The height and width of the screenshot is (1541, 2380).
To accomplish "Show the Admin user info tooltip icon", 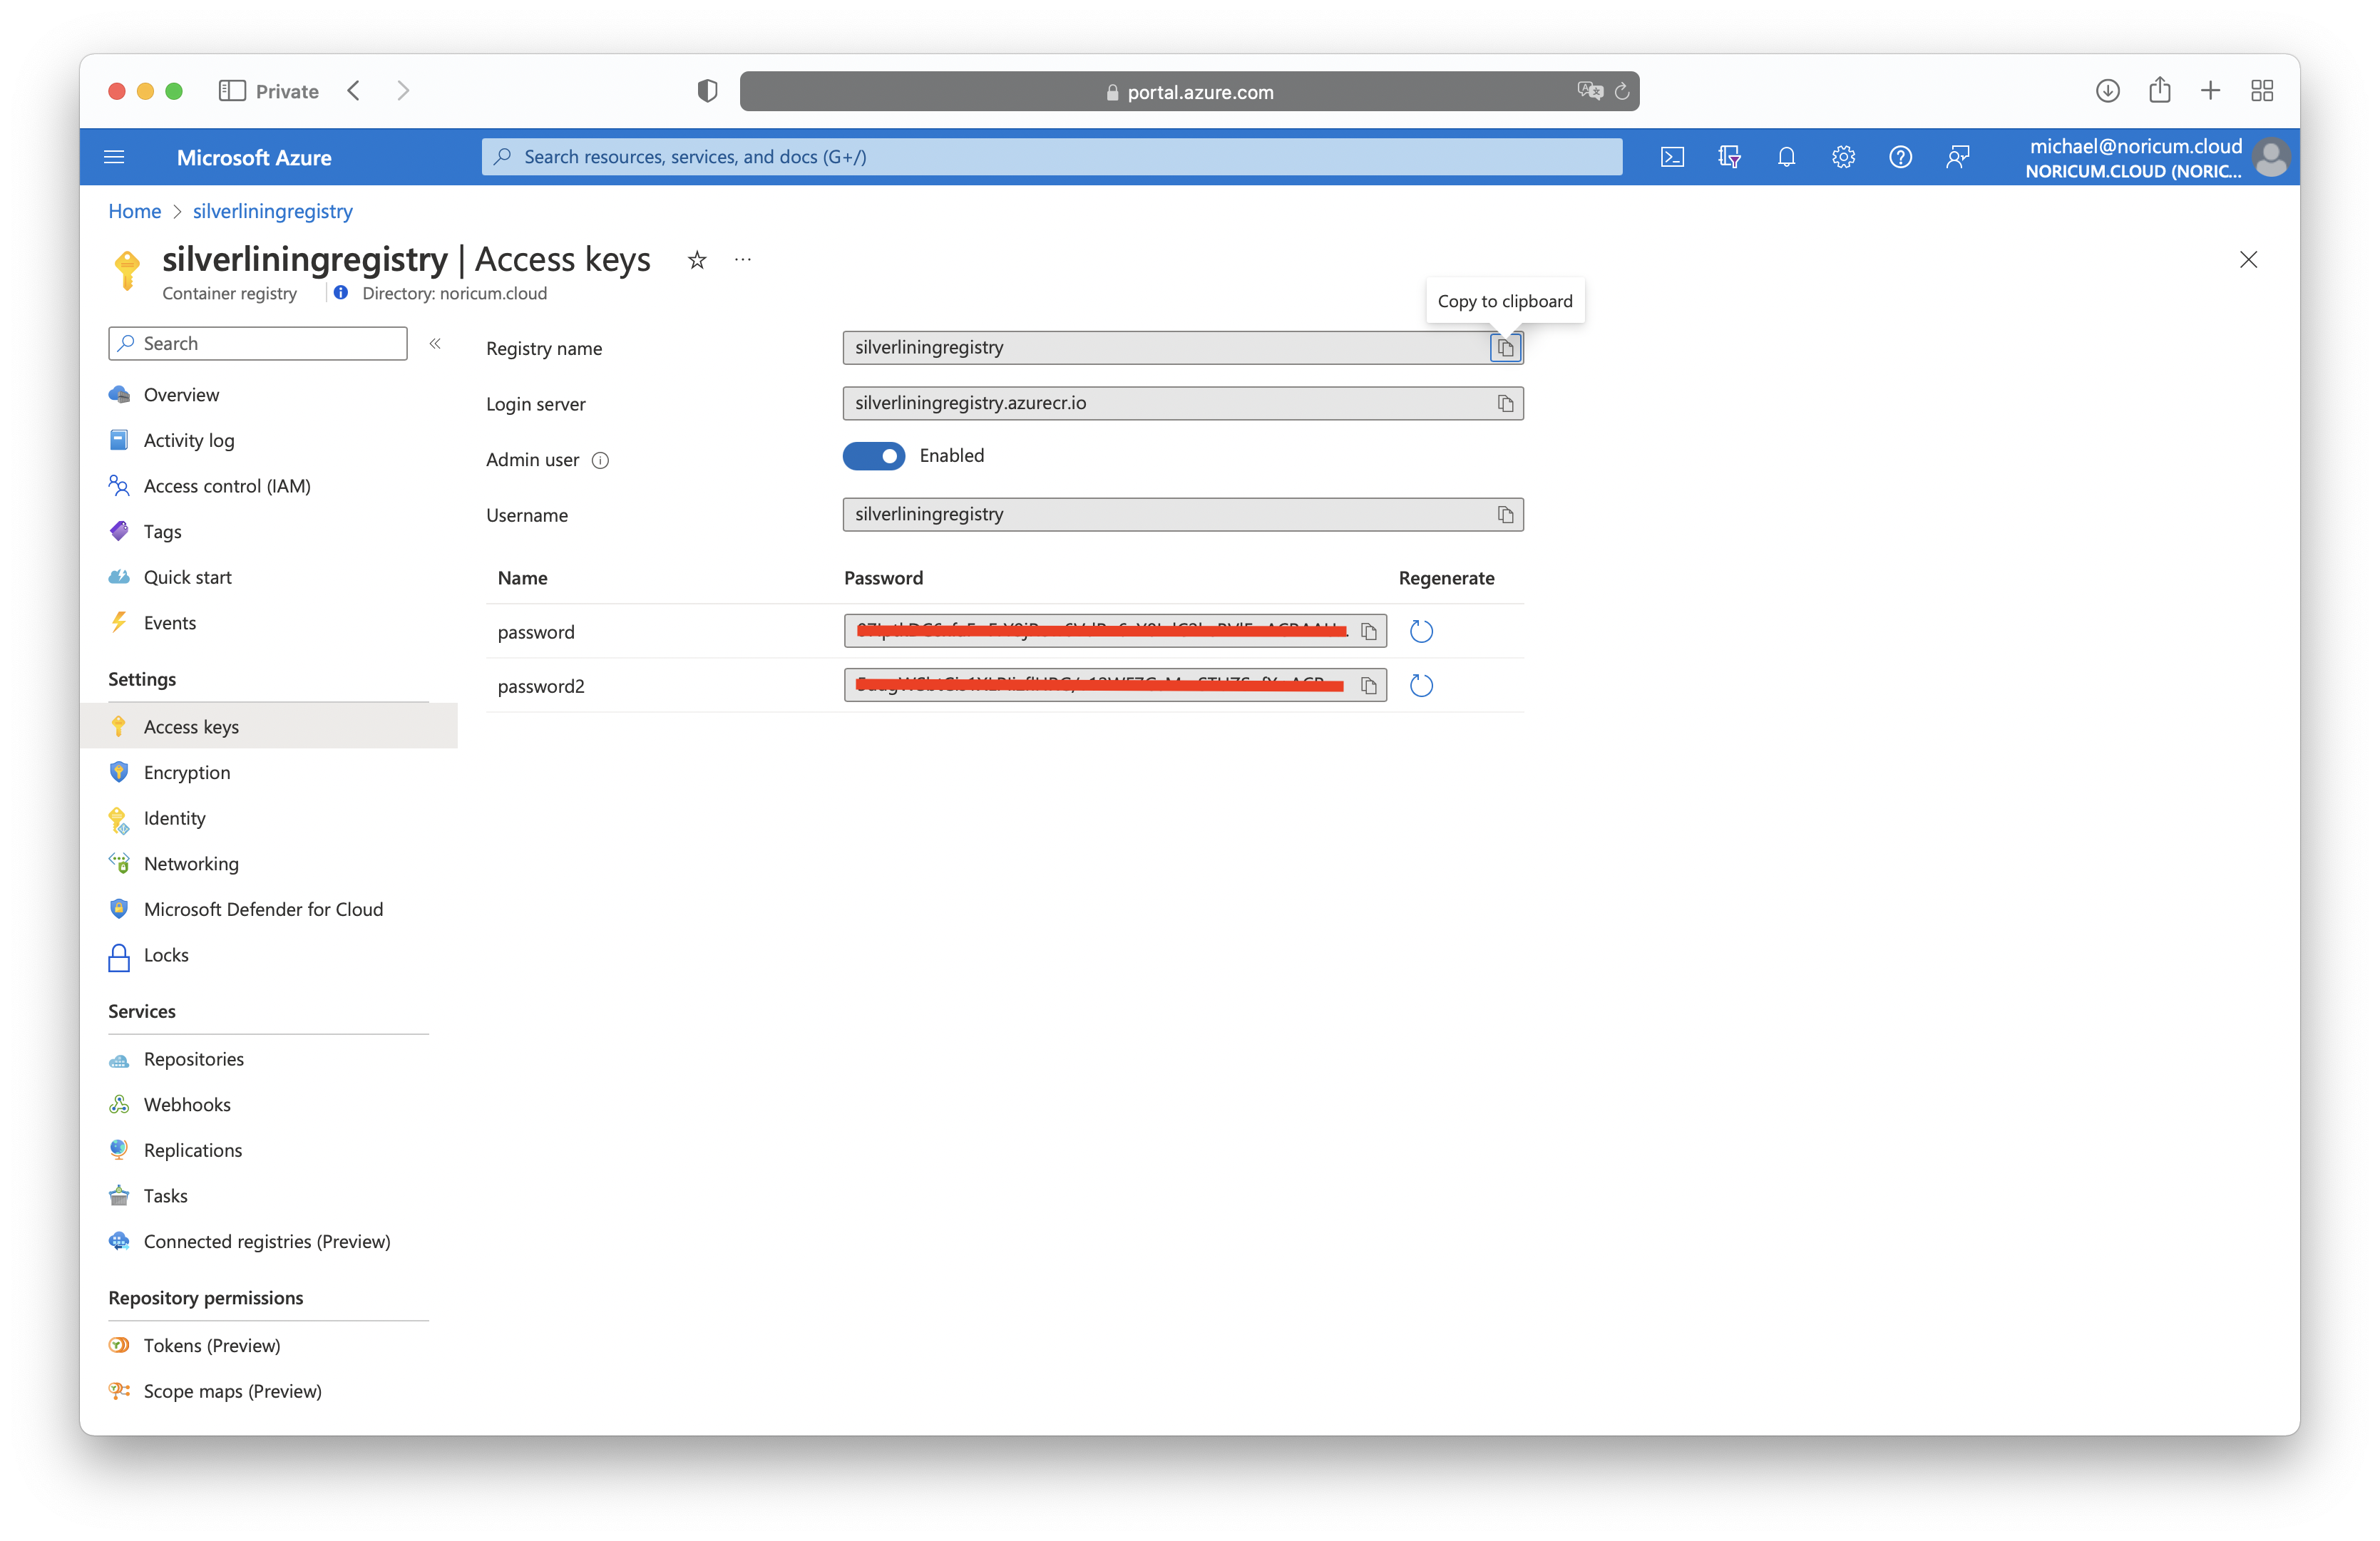I will pyautogui.click(x=600, y=460).
